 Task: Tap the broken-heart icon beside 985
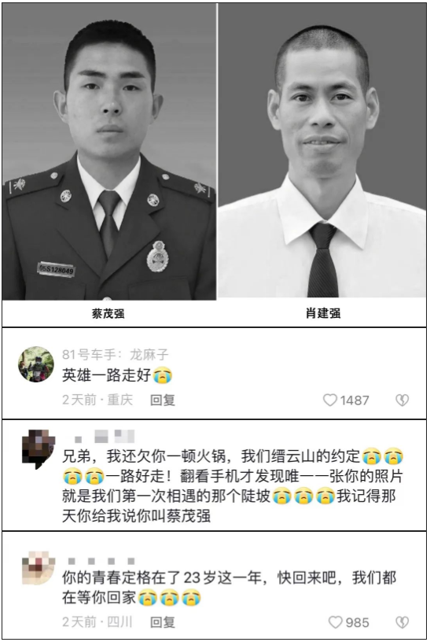(402, 622)
